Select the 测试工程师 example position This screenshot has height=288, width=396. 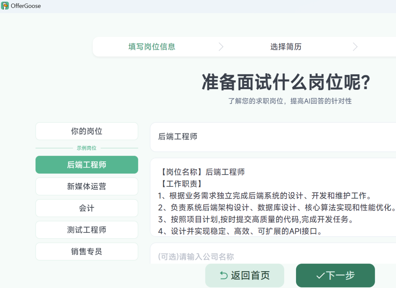(x=86, y=230)
